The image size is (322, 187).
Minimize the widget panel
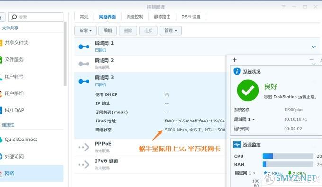(312, 60)
